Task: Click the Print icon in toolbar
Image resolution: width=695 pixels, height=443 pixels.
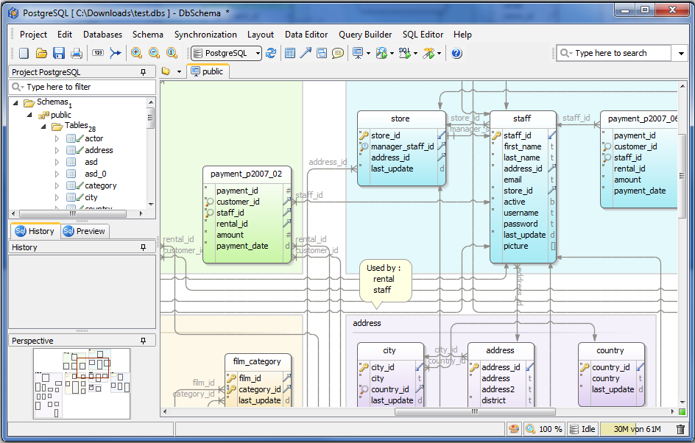Action: click(76, 53)
